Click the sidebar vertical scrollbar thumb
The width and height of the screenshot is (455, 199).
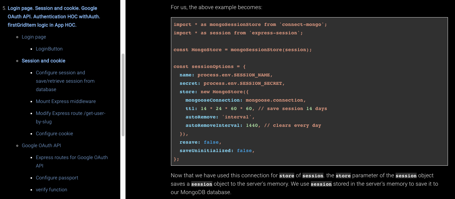tap(123, 95)
